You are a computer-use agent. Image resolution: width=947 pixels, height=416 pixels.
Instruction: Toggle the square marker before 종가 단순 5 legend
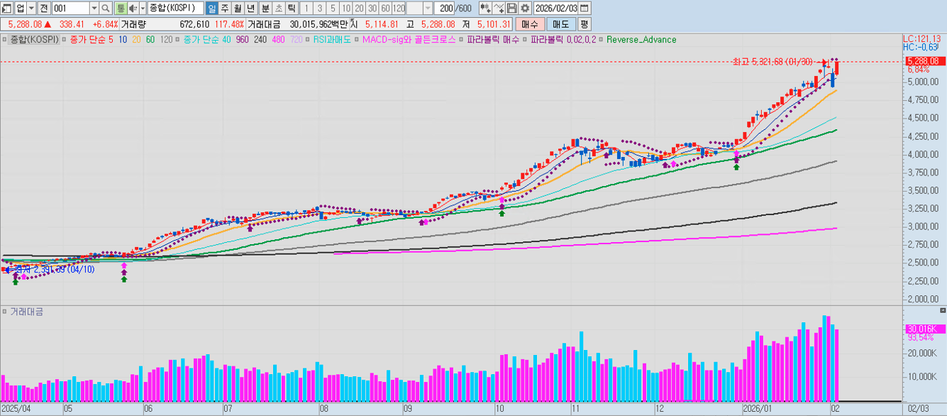click(65, 40)
